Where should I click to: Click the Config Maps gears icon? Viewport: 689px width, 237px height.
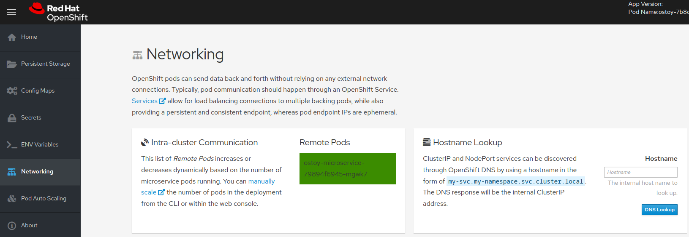[x=12, y=91]
